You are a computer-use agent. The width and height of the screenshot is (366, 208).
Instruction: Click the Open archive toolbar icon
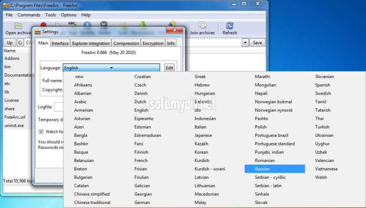(18, 26)
